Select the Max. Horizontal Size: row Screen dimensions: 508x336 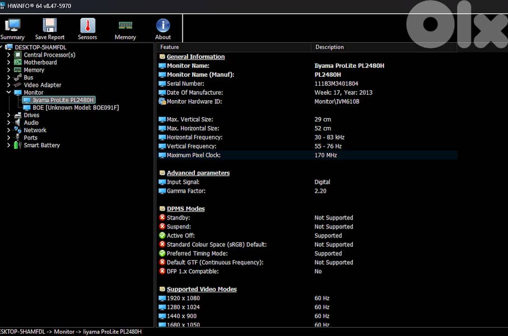307,128
